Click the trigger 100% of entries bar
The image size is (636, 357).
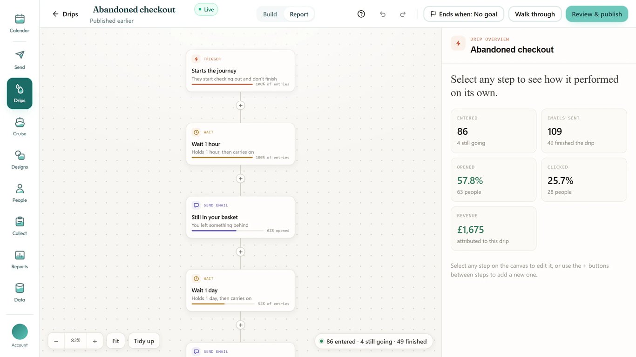click(x=222, y=84)
